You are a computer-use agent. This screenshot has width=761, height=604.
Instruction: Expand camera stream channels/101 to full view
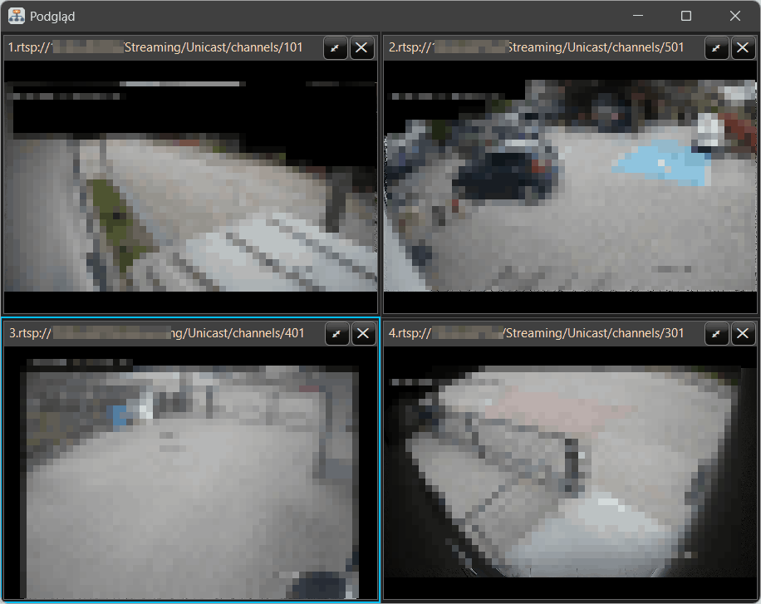(x=336, y=48)
